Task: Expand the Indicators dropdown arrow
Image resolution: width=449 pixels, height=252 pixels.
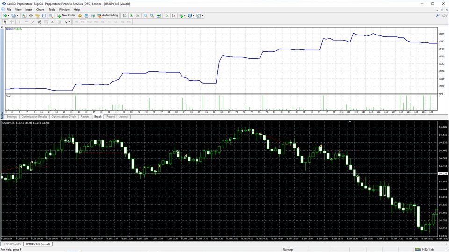Action: pos(185,16)
